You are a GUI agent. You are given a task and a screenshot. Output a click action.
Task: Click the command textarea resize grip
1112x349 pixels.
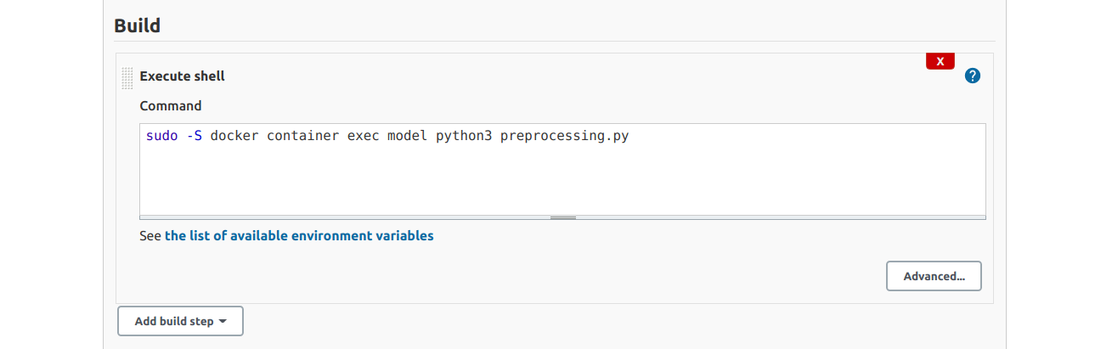[563, 217]
